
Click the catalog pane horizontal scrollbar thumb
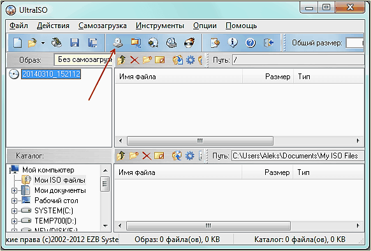click(208, 225)
